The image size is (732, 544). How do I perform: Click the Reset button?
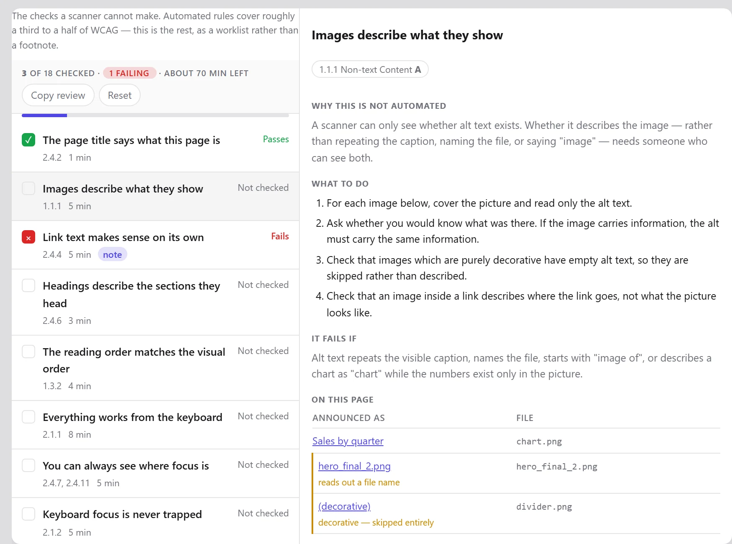coord(120,95)
